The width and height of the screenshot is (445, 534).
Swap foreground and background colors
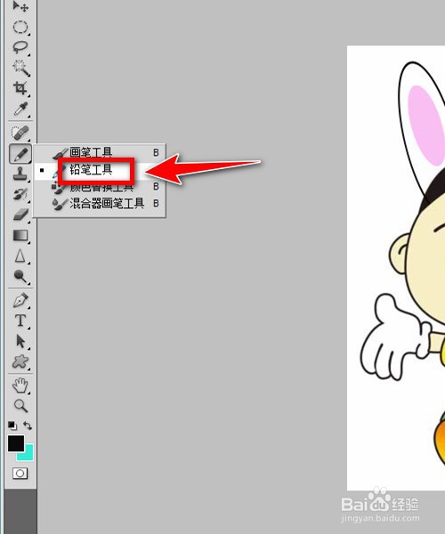pyautogui.click(x=28, y=425)
